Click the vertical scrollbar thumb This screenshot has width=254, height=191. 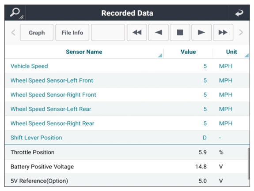point(249,164)
